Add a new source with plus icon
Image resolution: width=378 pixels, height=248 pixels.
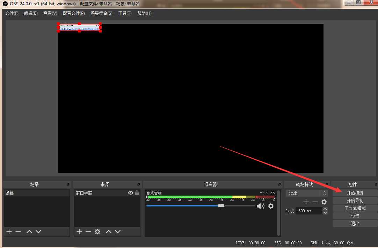point(79,232)
